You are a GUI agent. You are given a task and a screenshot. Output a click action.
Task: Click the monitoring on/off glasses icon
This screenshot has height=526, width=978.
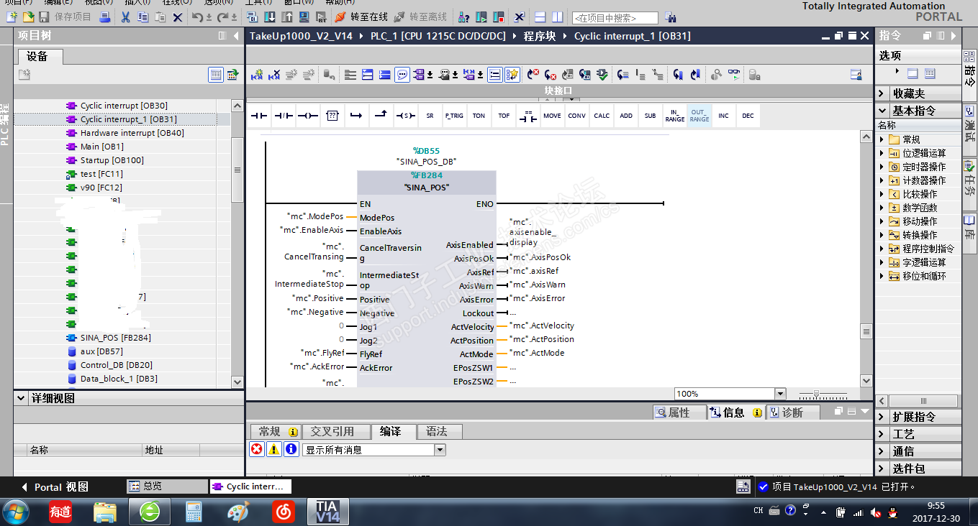coord(734,74)
